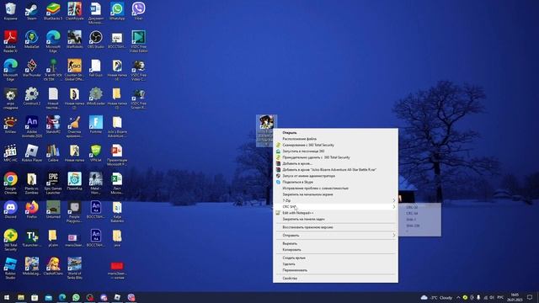539x303 pixels.
Task: Select the selected JoJo game icon above menu
Action: pyautogui.click(x=266, y=130)
